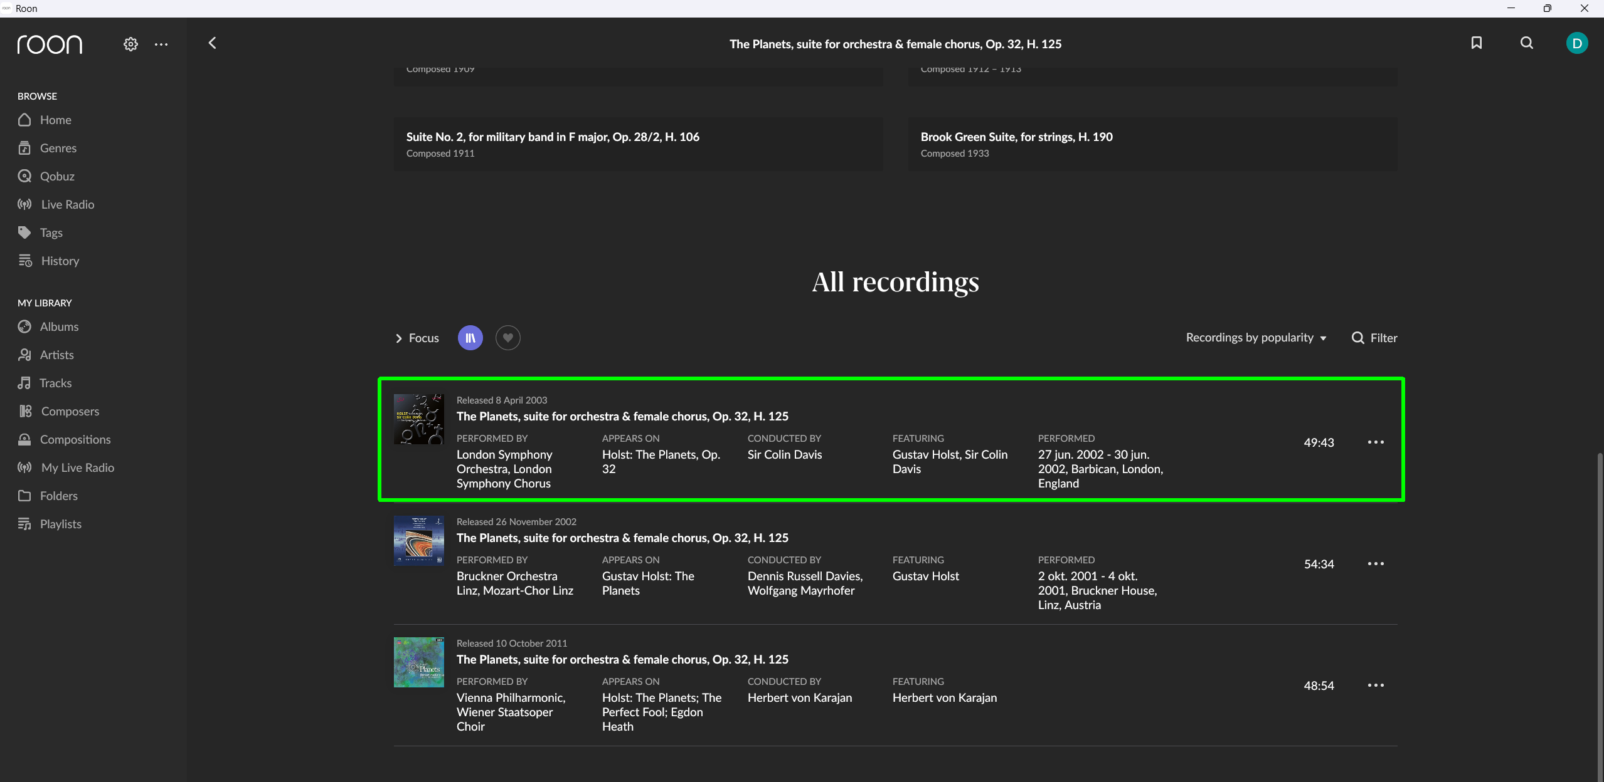Open Genres in the sidebar
This screenshot has height=782, width=1604.
tap(47, 148)
